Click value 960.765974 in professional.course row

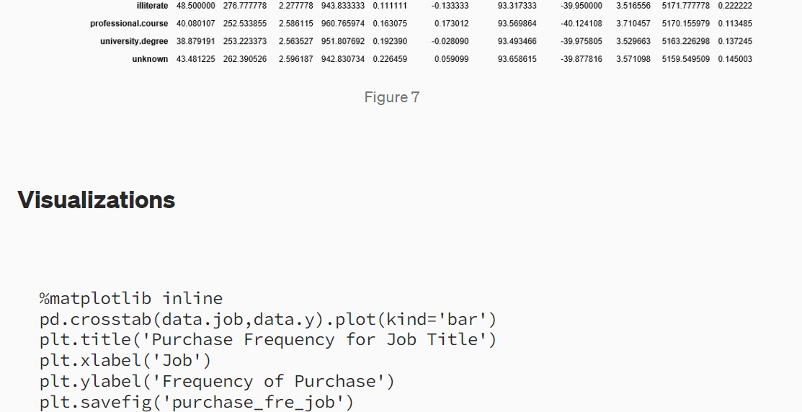343,24
